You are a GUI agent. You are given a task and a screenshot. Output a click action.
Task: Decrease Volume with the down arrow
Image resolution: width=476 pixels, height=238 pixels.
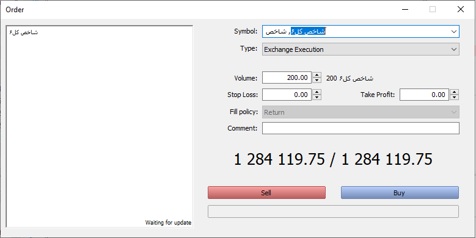[317, 81]
